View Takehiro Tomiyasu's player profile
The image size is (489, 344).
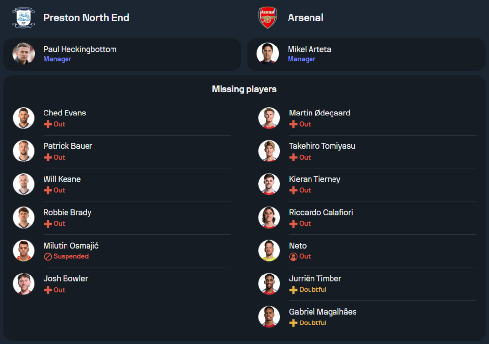click(x=322, y=146)
